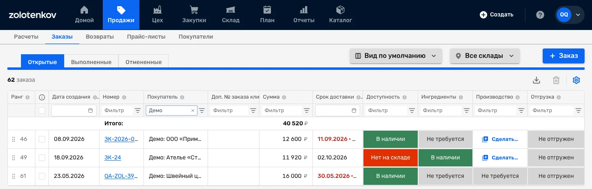
Task: Click the trash delete icon
Action: (556, 80)
